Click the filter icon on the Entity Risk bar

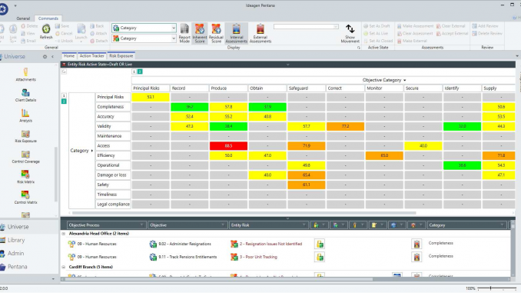tap(64, 65)
